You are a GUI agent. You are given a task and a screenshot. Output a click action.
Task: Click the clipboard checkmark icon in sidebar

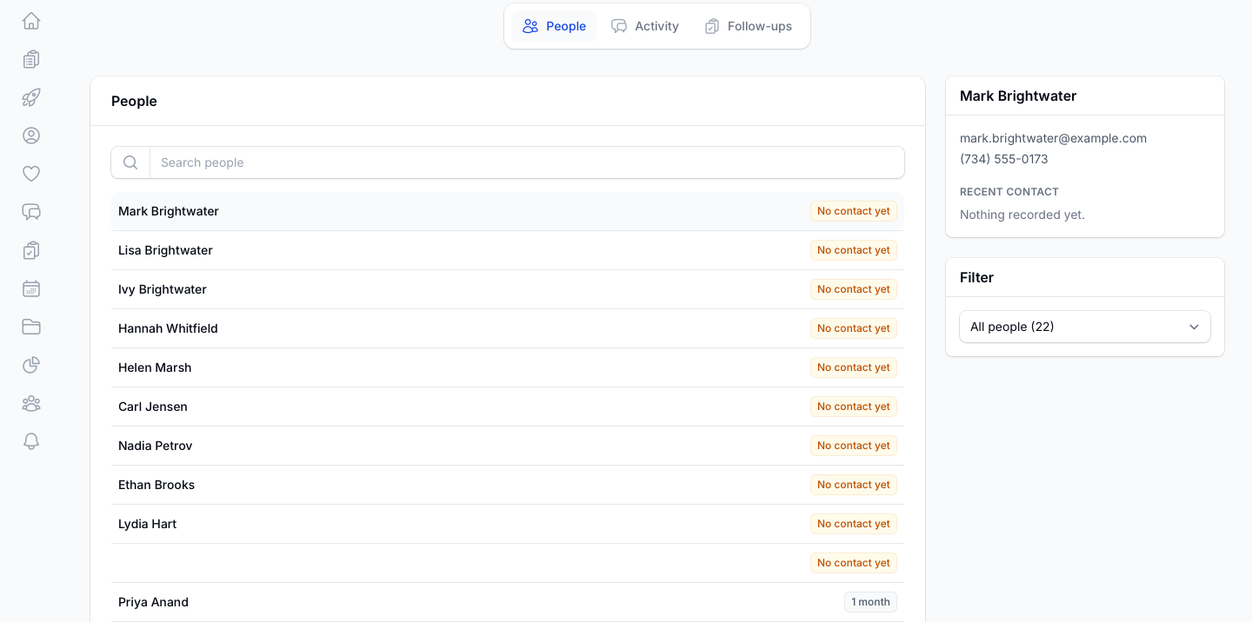(x=31, y=250)
